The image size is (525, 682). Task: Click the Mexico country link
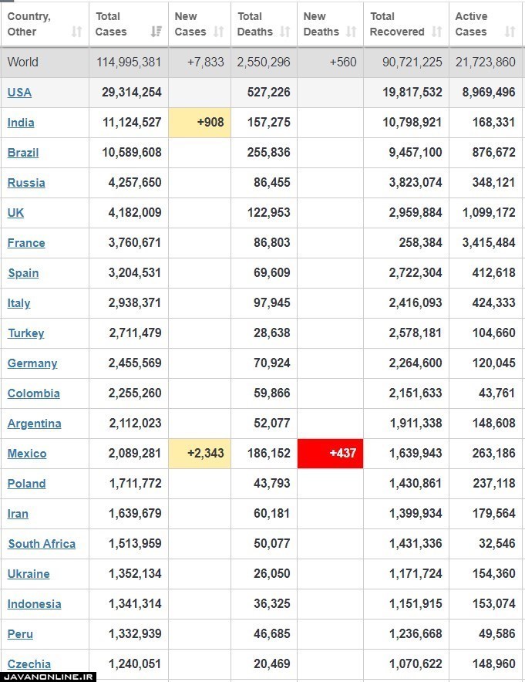[27, 454]
